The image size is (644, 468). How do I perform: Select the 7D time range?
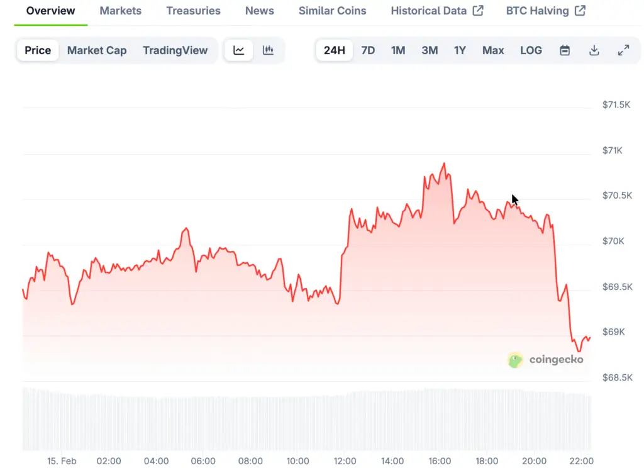pos(368,50)
